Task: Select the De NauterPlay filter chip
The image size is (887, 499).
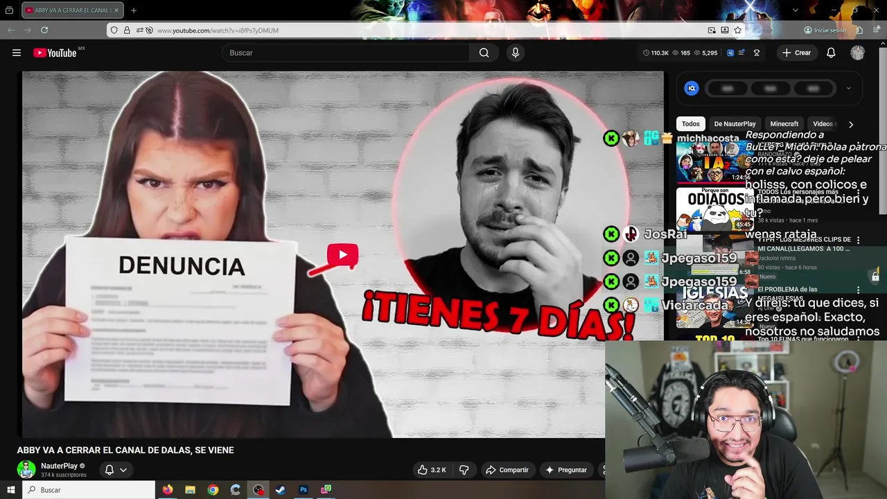Action: [735, 124]
